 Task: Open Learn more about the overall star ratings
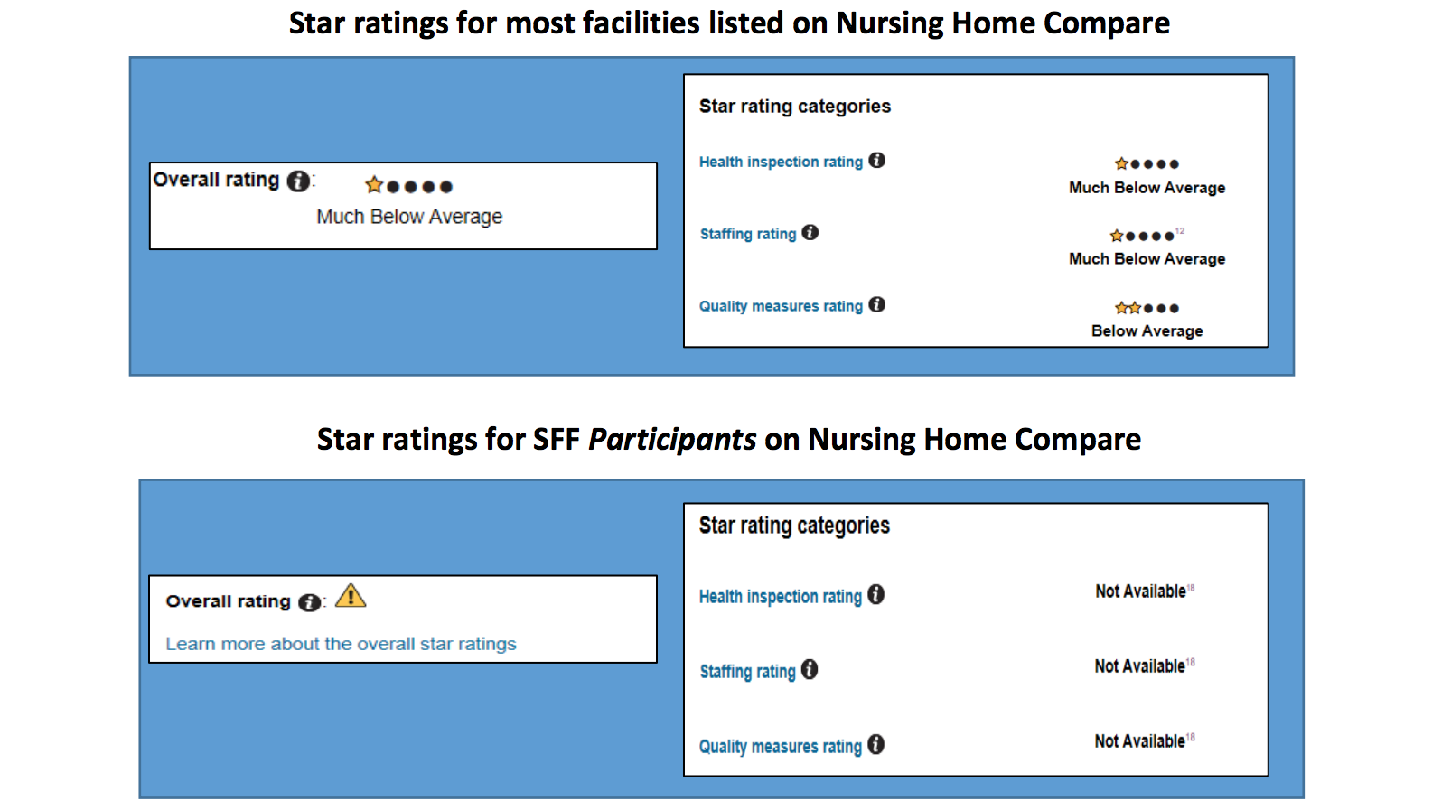point(341,644)
